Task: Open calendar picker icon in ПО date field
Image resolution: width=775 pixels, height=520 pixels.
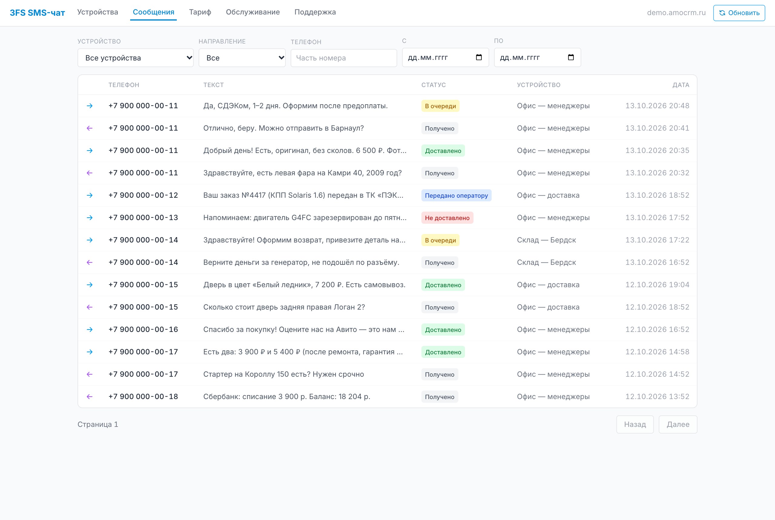Action: point(571,57)
